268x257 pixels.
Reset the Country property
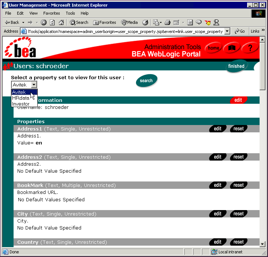[x=239, y=242]
